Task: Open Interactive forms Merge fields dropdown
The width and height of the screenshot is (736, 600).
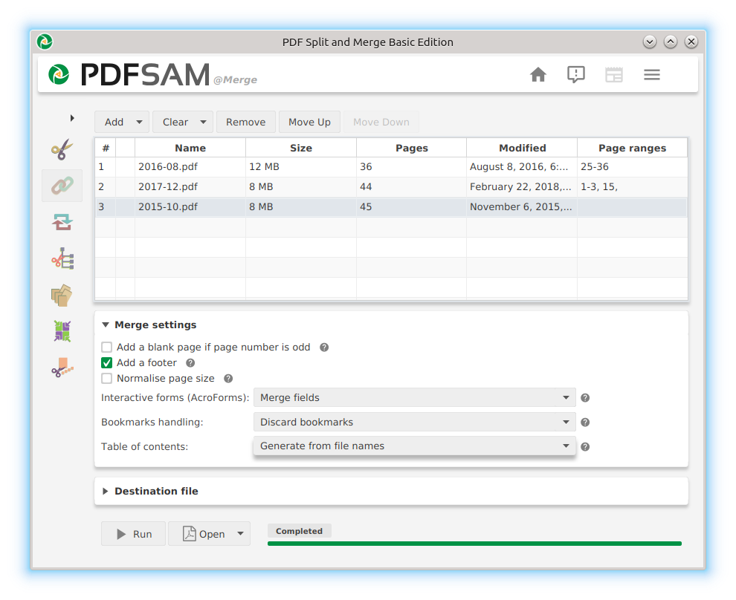Action: 415,397
